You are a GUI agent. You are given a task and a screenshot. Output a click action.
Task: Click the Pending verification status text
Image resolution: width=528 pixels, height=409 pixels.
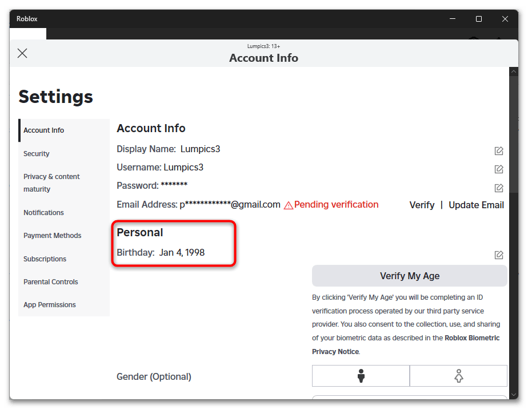336,204
